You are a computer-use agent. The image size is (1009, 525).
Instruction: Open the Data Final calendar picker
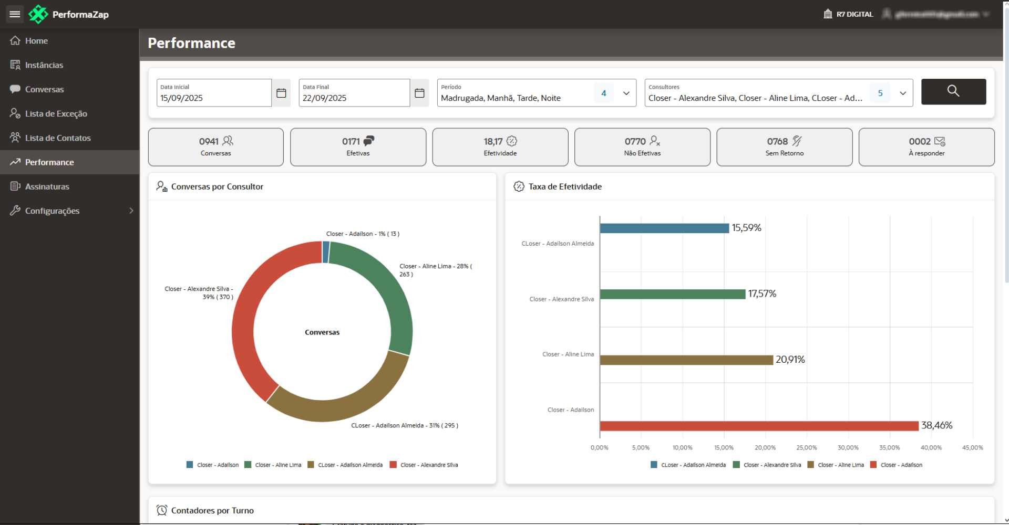[x=419, y=93]
